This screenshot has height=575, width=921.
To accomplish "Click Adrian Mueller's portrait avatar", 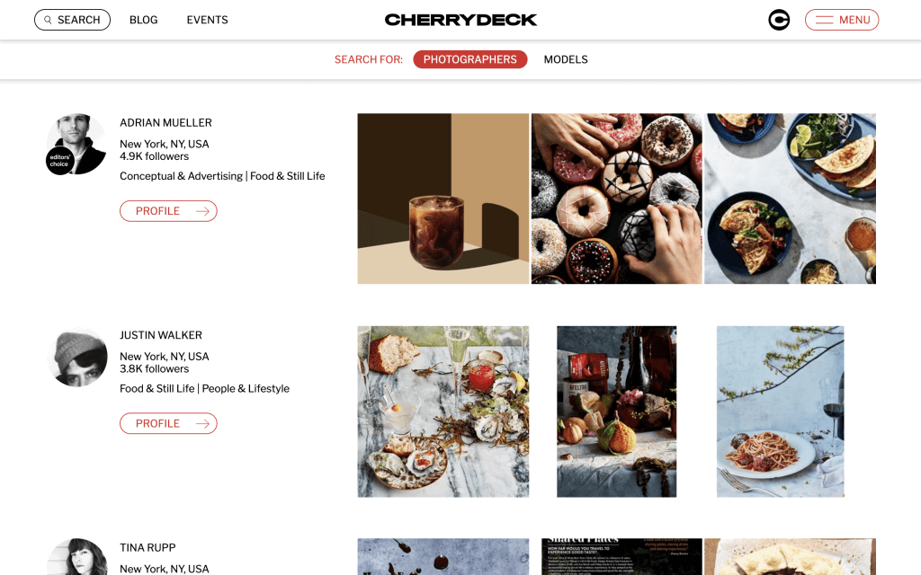I will point(77,144).
